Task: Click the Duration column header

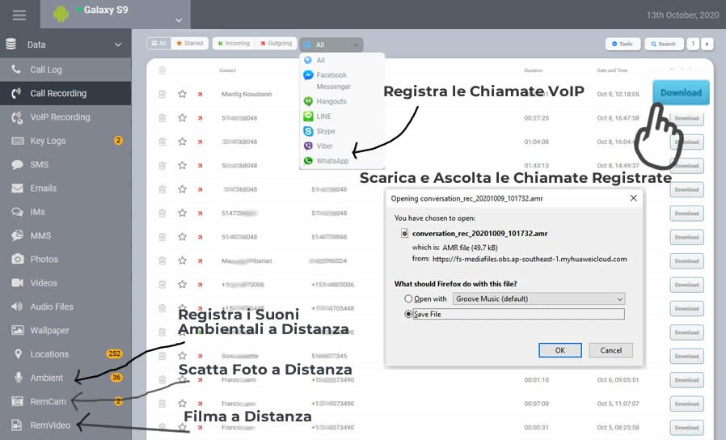Action: tap(533, 70)
